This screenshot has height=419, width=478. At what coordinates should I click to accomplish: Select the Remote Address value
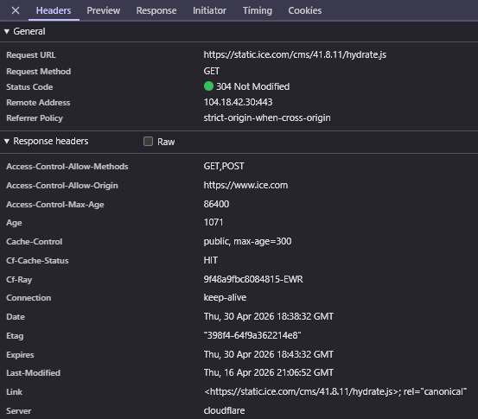[x=238, y=102]
